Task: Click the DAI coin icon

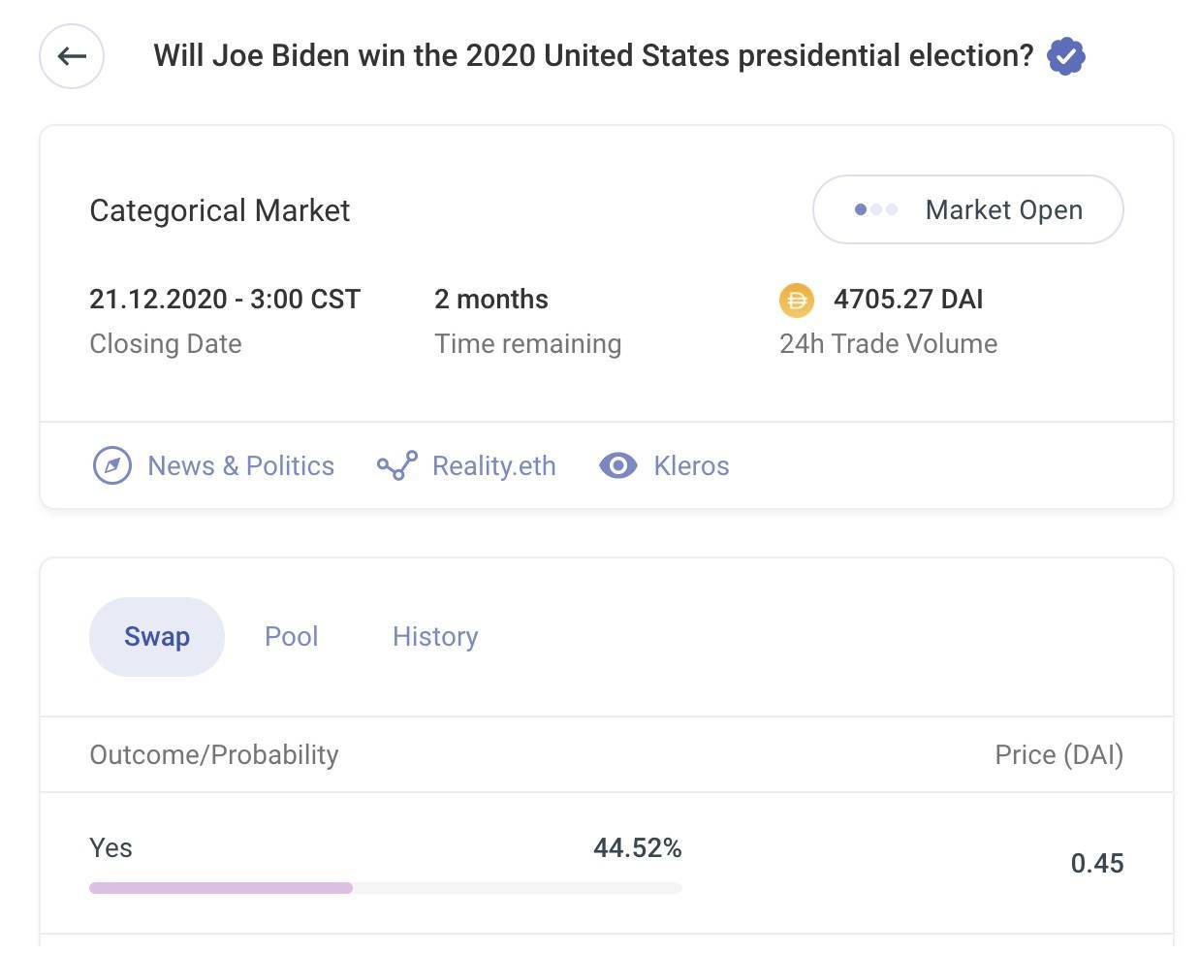Action: (x=797, y=300)
